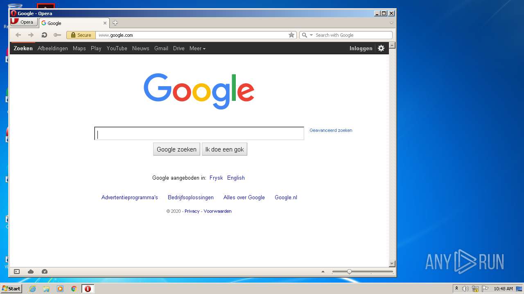The image size is (524, 294).
Task: Open Advertentieprogramma's link
Action: click(x=130, y=197)
